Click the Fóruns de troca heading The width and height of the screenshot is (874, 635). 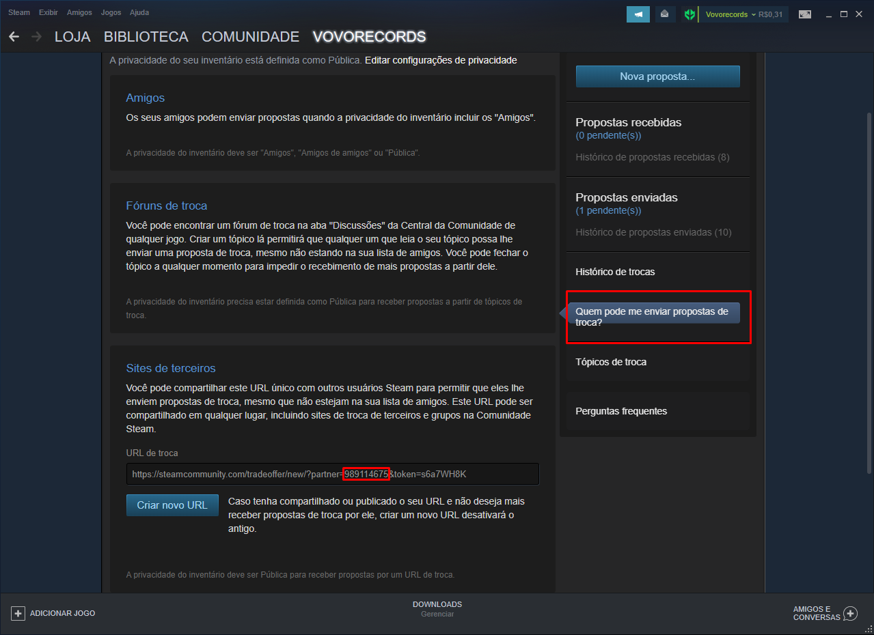(x=167, y=206)
